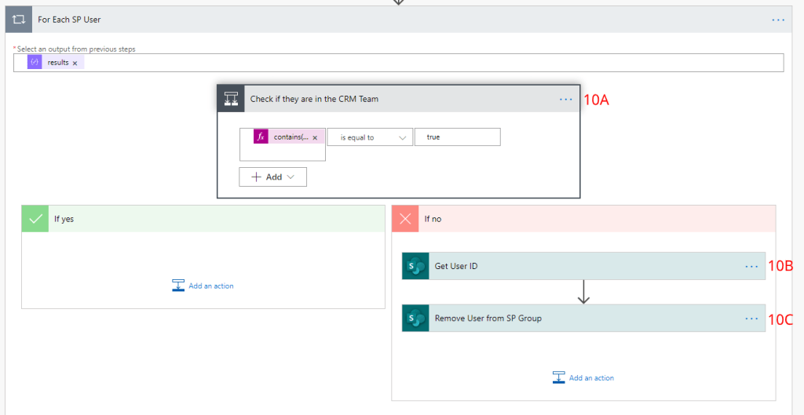
Task: Click the red X If no icon
Action: click(x=406, y=219)
